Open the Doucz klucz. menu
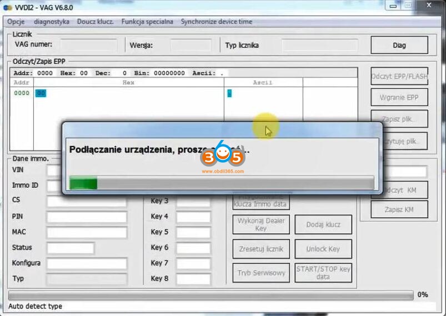Screen dimensions: 446x316 (96, 22)
